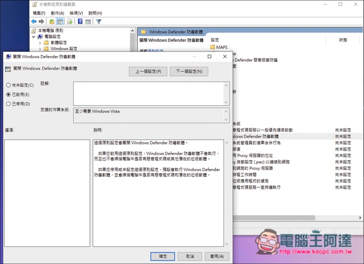Click the 上一個設定(P) button
The height and width of the screenshot is (264, 364).
(148, 71)
